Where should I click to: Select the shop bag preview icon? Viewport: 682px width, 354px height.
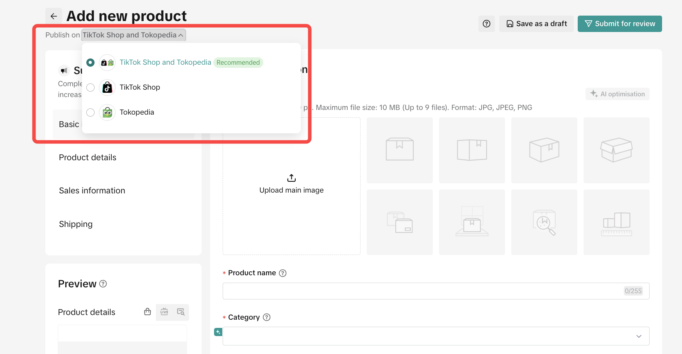[x=147, y=312]
